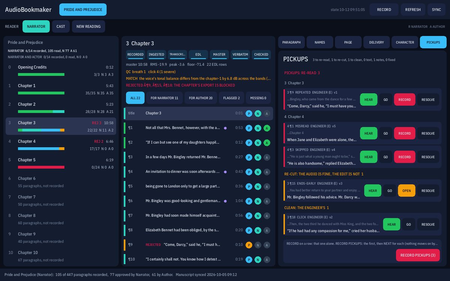This screenshot has width=450, height=281.
Task: Click the green A badge on paragraph ¶1
Action: [267, 128]
